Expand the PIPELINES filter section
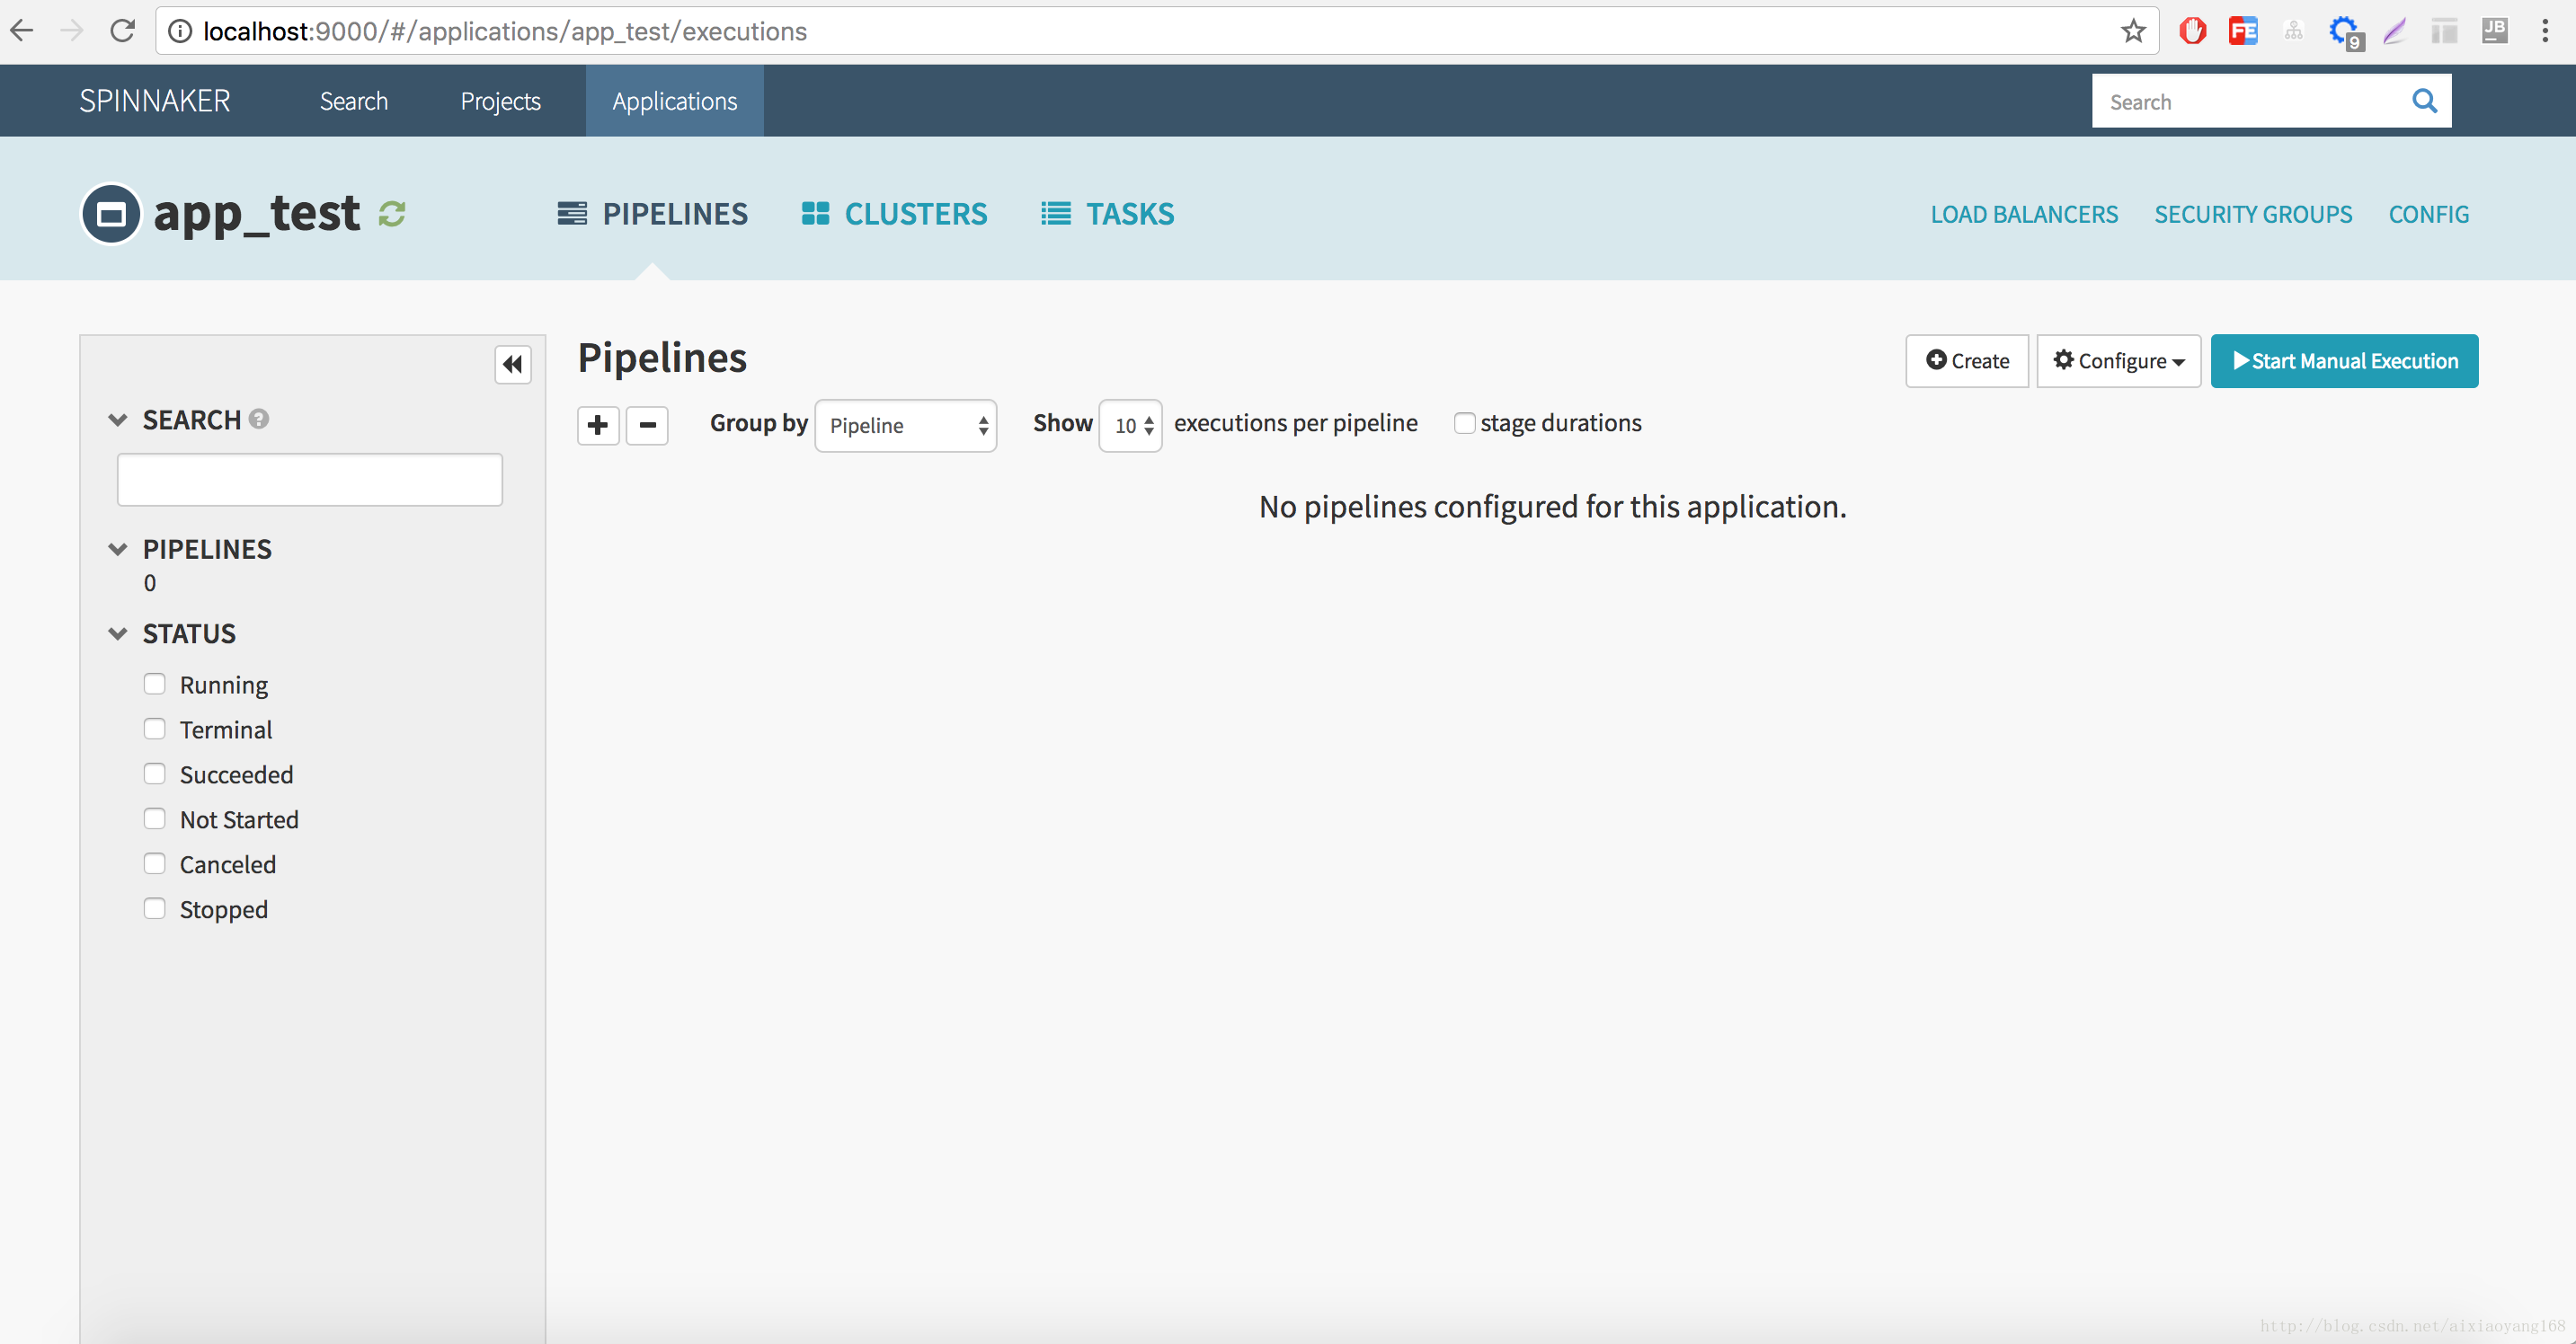 pyautogui.click(x=118, y=549)
